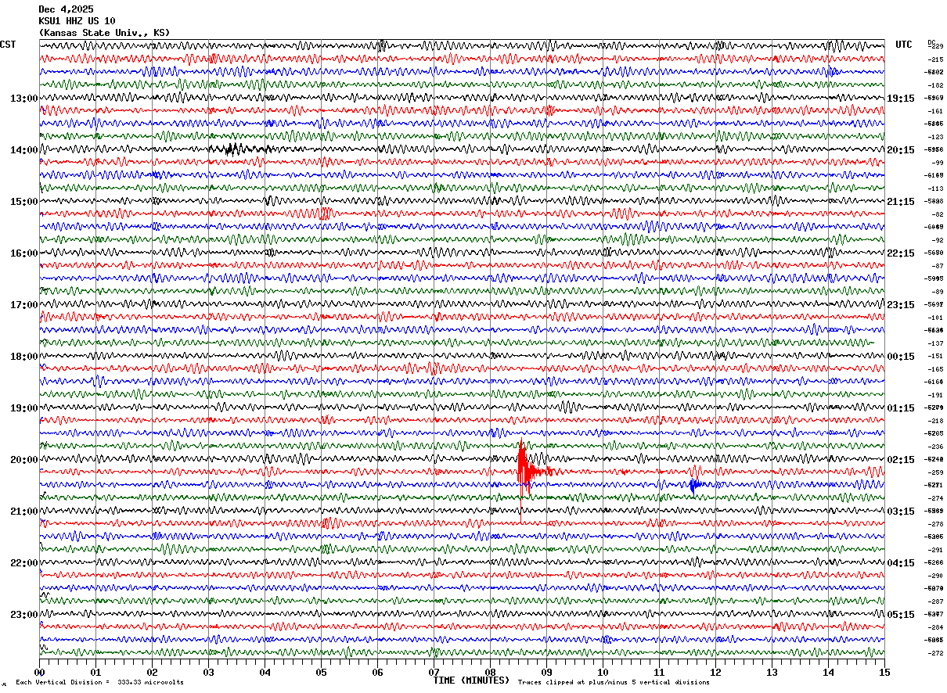Click the 20:15 UTC time label
This screenshot has height=693, width=947.
[x=901, y=150]
